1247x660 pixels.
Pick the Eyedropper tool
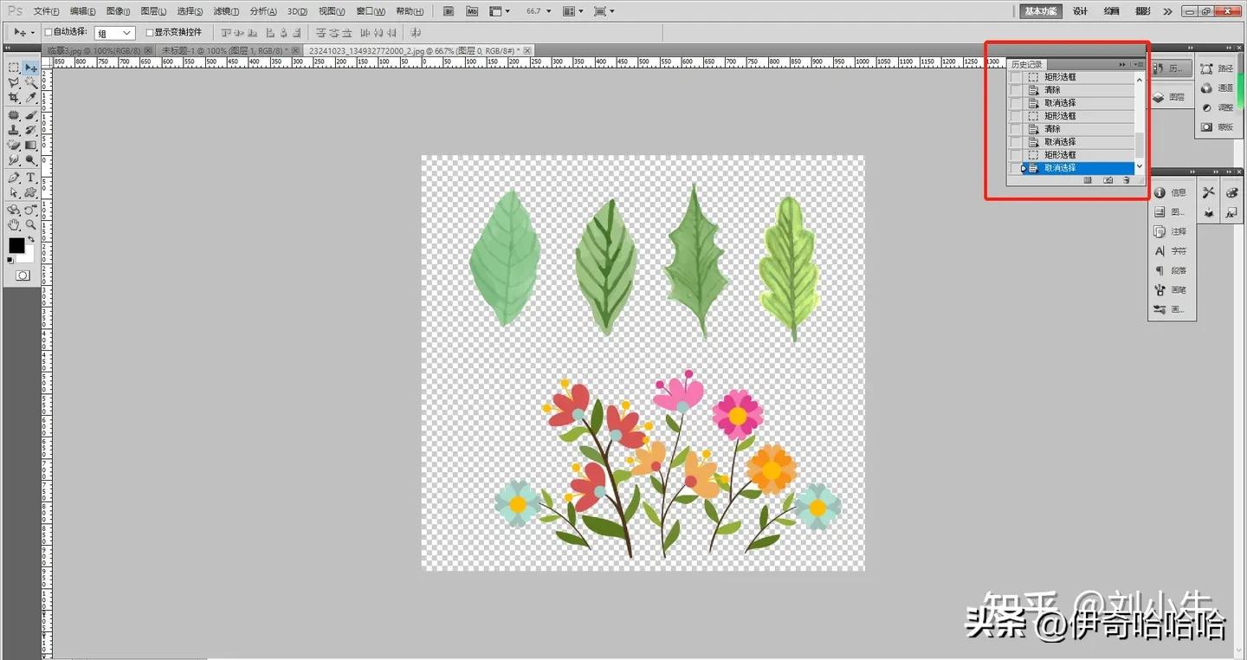pos(30,99)
